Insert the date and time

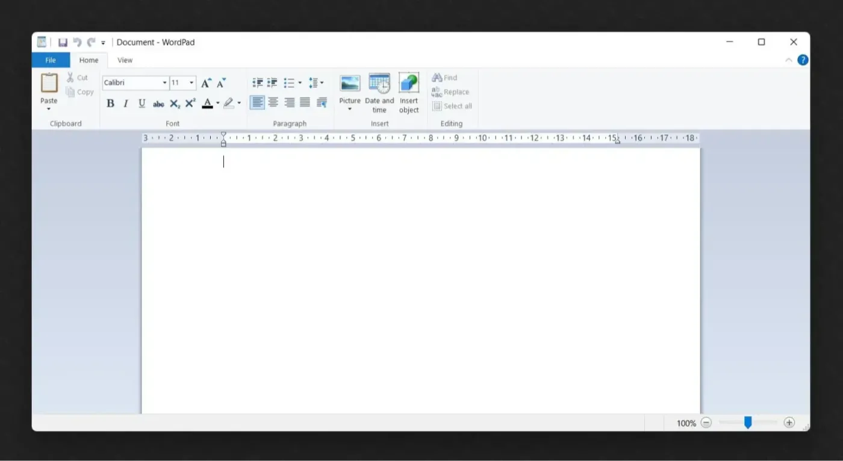pyautogui.click(x=379, y=93)
